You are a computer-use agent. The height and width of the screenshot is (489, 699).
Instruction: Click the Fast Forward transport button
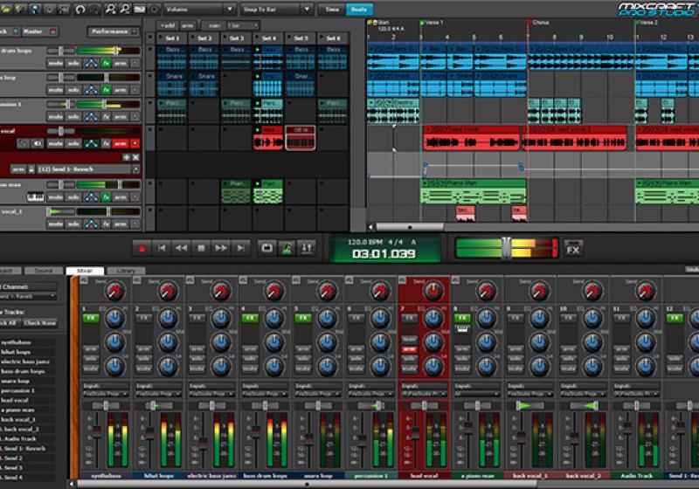coord(220,248)
